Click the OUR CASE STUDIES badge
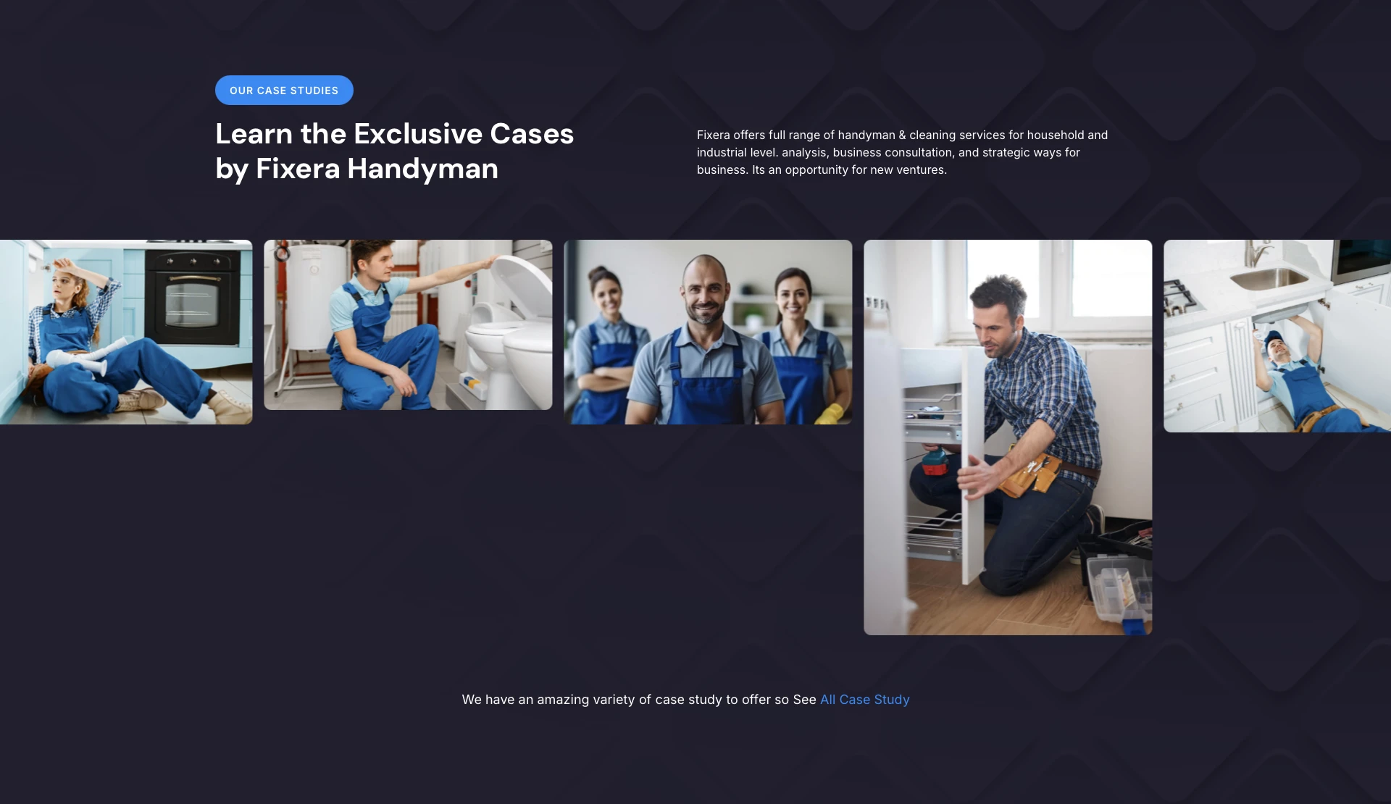This screenshot has height=804, width=1391. coord(284,91)
